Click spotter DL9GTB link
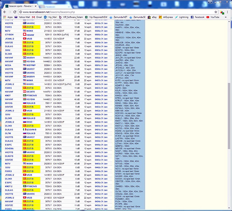Viewport: 232px width, 211px height. tap(9, 156)
